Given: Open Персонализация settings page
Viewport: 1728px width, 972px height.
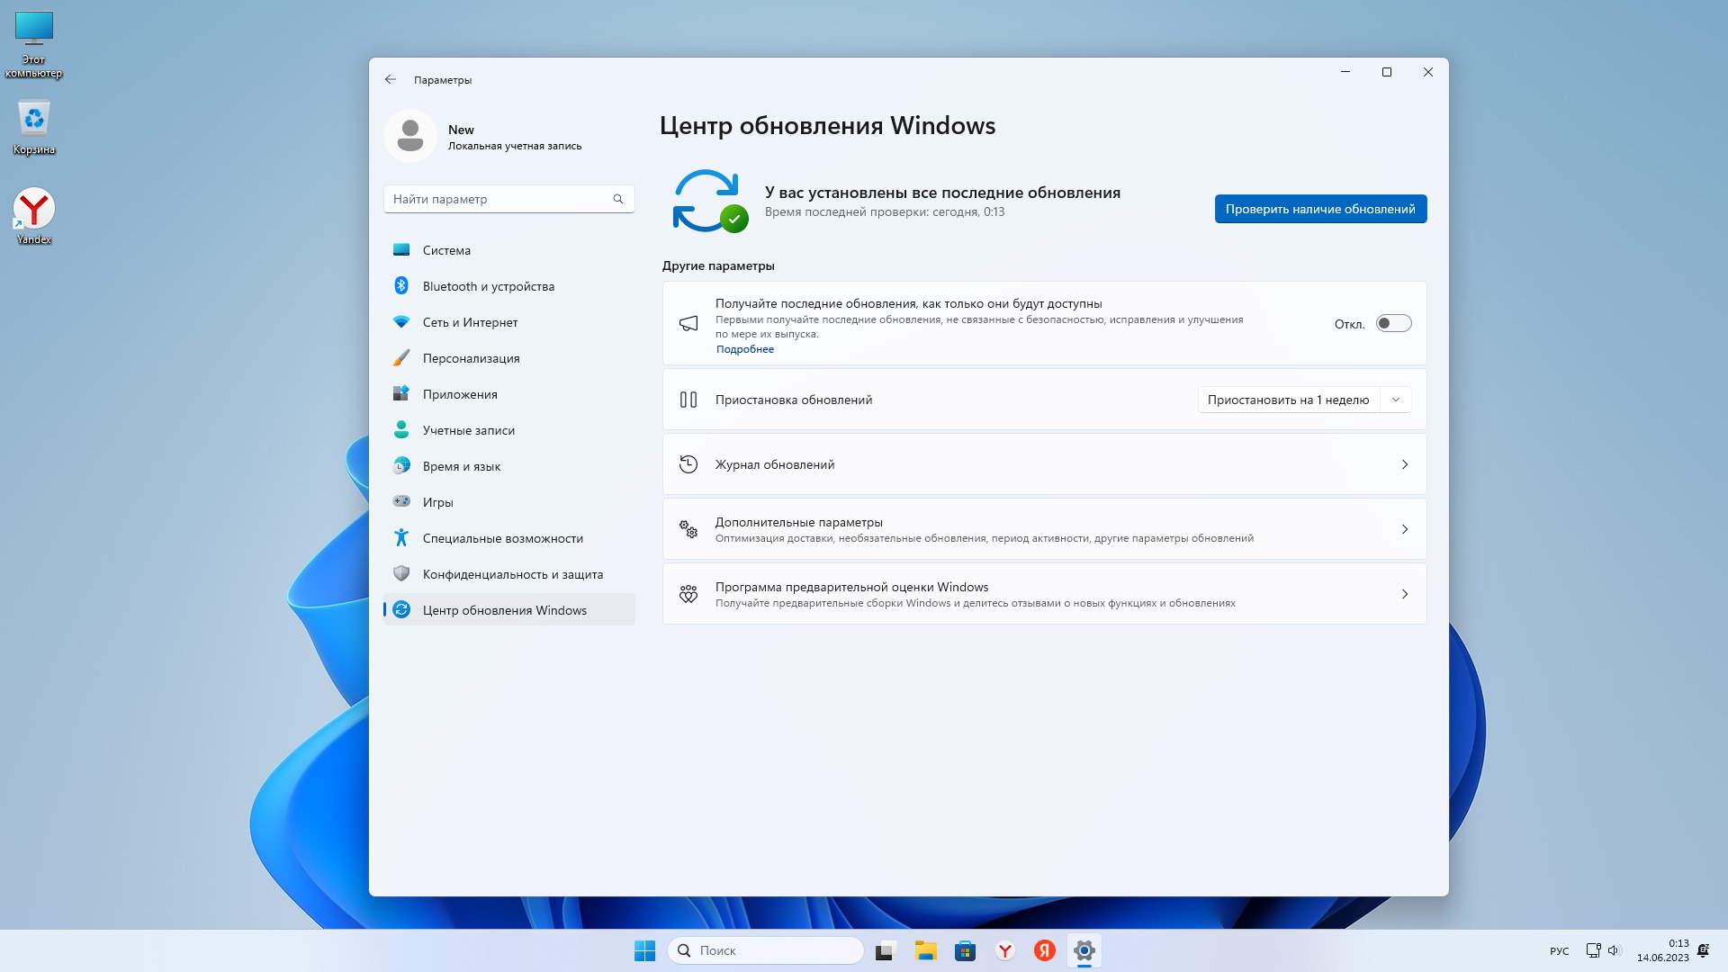Looking at the screenshot, I should point(471,358).
